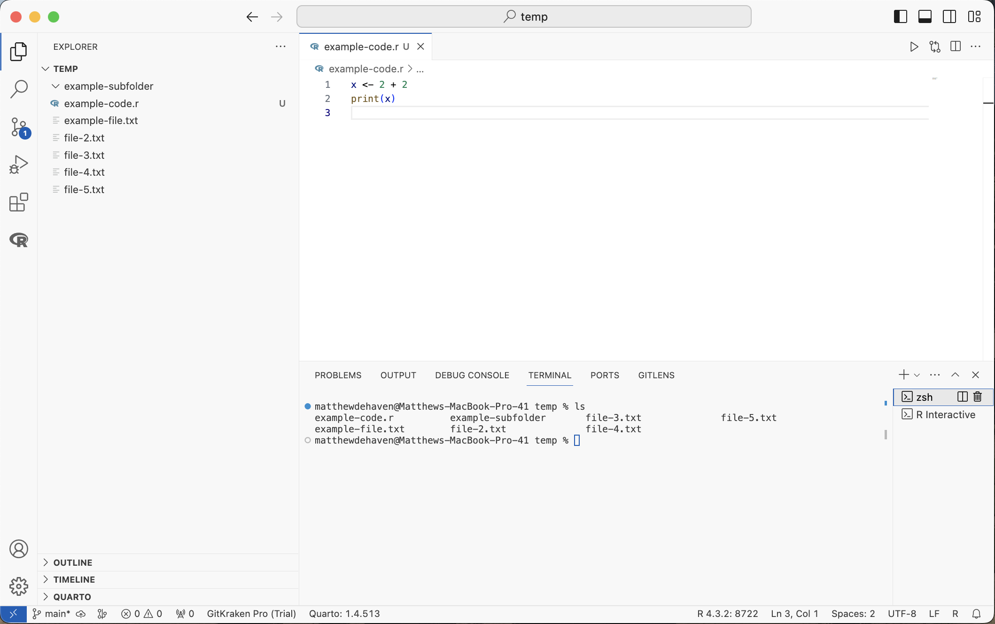Viewport: 995px width, 624px height.
Task: Open the new terminal launch profile dropdown
Action: pos(917,375)
